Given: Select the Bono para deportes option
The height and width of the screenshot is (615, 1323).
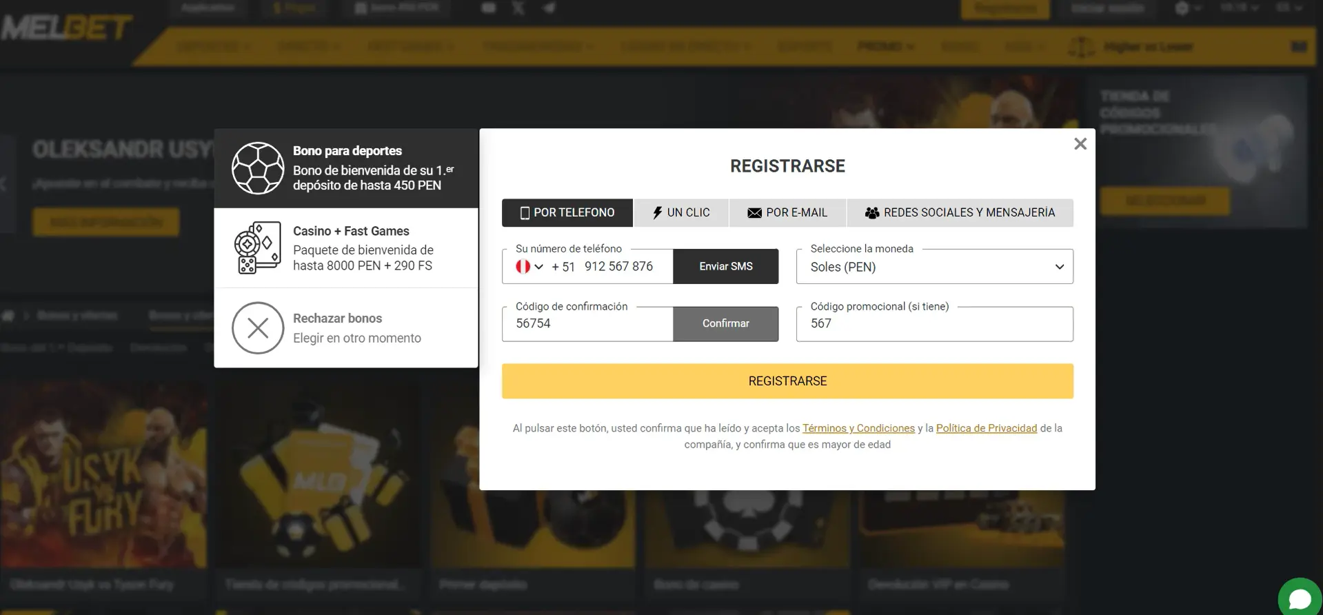Looking at the screenshot, I should (346, 168).
